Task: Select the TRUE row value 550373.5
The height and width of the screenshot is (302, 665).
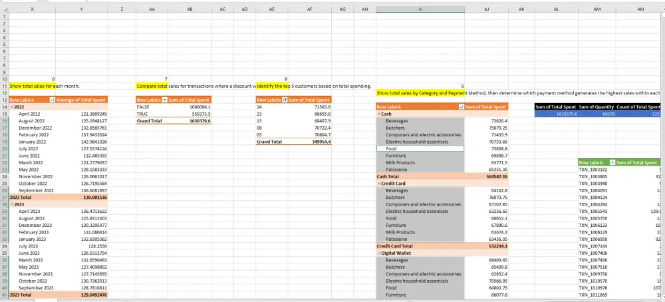Action: (x=190, y=114)
